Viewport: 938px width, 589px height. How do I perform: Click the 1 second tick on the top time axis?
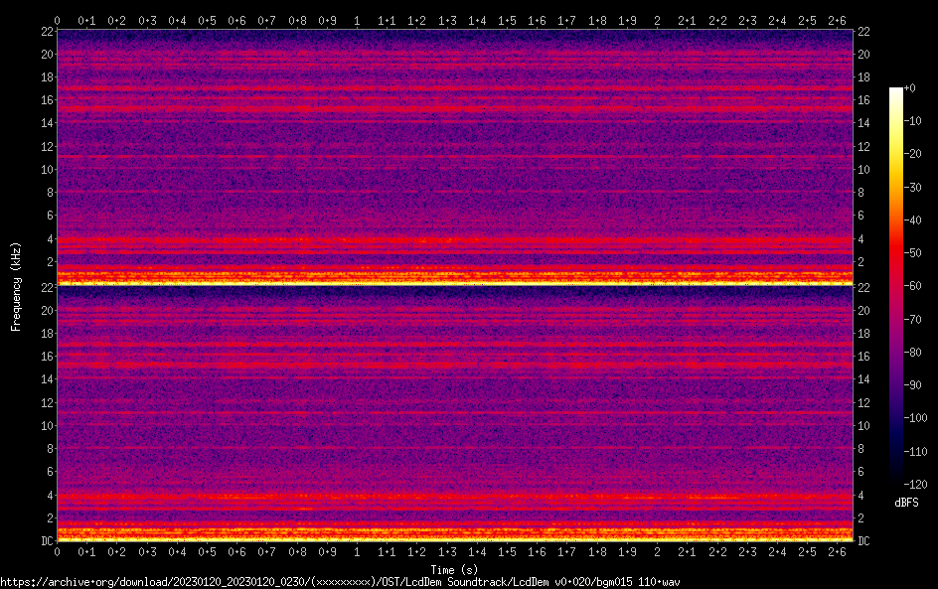[x=357, y=20]
